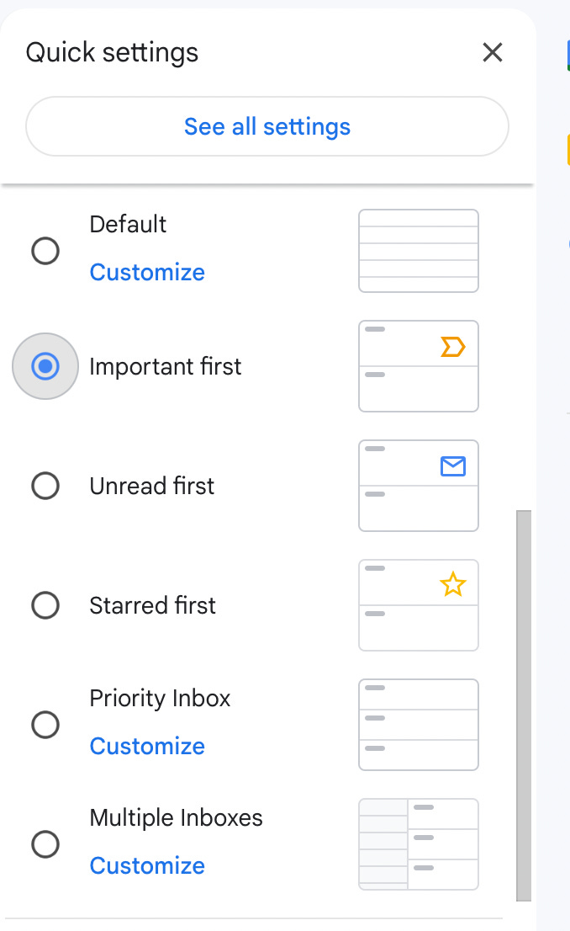This screenshot has width=570, height=931.
Task: Click the panel's vertical scrollbar
Action: 524,705
